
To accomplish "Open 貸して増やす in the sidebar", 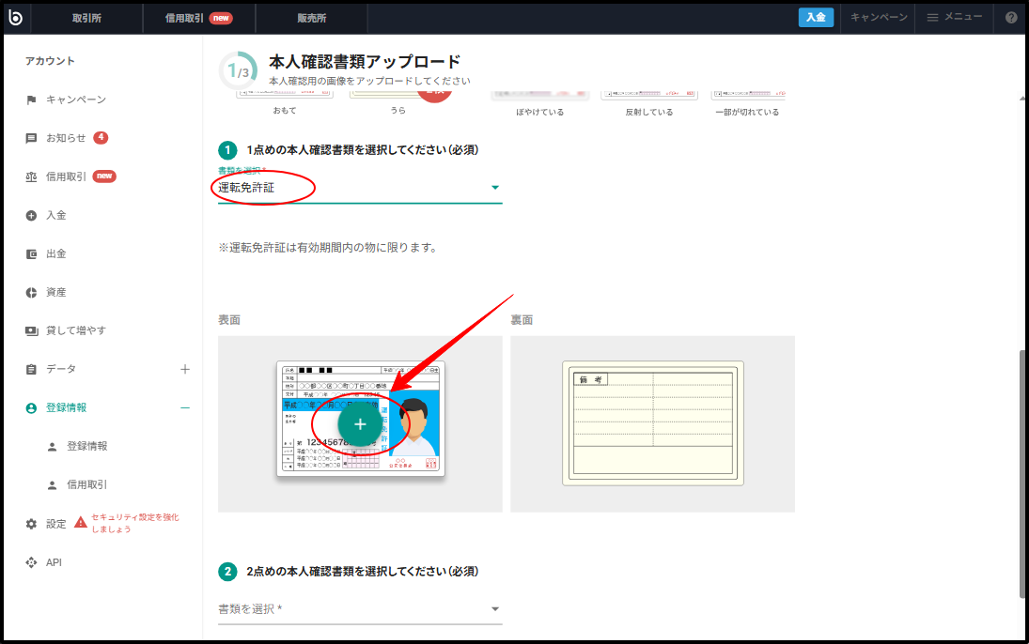I will [75, 330].
